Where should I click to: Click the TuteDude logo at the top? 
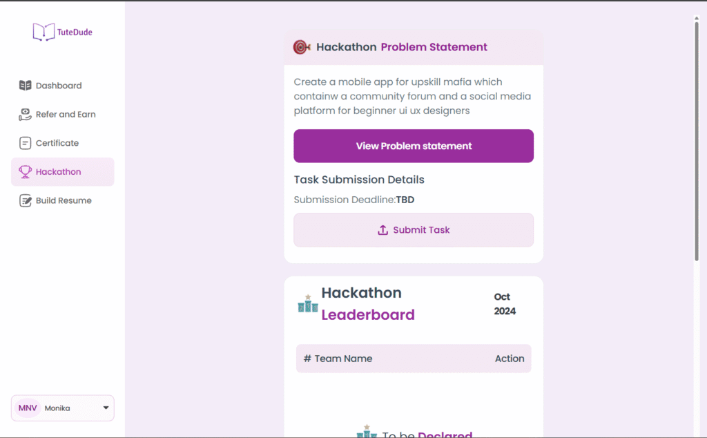click(x=61, y=31)
